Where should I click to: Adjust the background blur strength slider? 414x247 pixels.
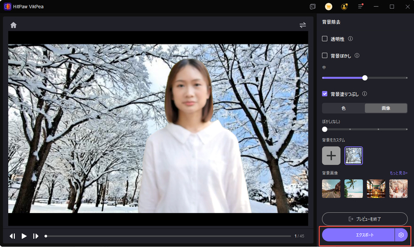pos(365,78)
